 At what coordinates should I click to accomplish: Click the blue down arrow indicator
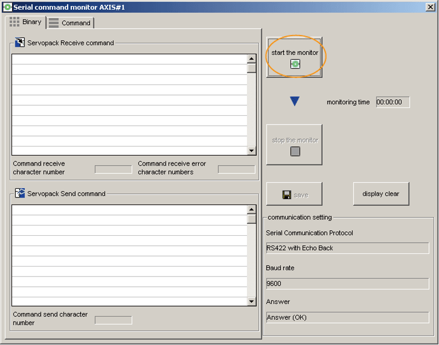(295, 101)
